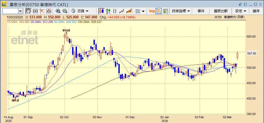Expand the grid options dropdown arrow

[143, 11]
